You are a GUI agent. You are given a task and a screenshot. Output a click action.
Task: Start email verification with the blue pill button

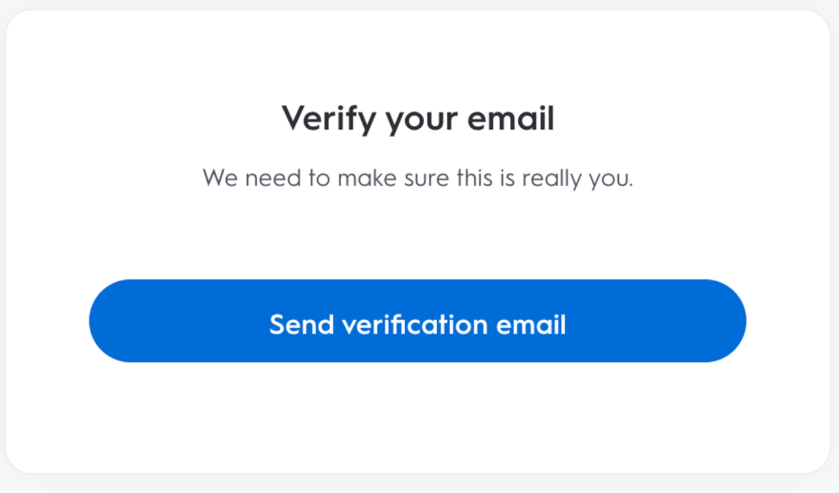click(418, 321)
